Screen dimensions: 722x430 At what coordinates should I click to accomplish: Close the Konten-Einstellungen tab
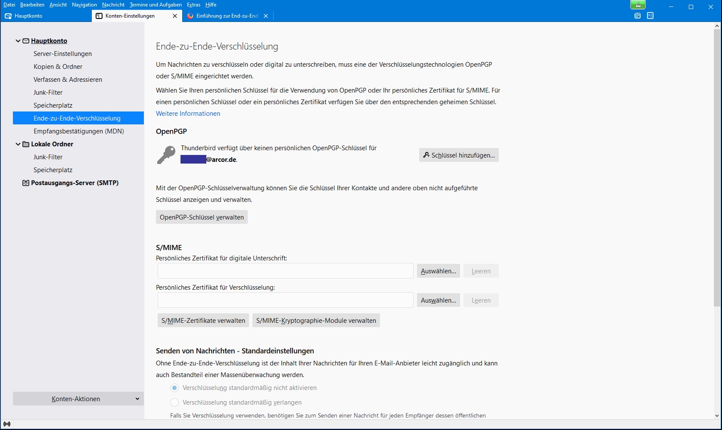click(x=175, y=16)
